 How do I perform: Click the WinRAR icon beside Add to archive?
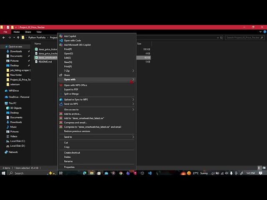coord(61,114)
